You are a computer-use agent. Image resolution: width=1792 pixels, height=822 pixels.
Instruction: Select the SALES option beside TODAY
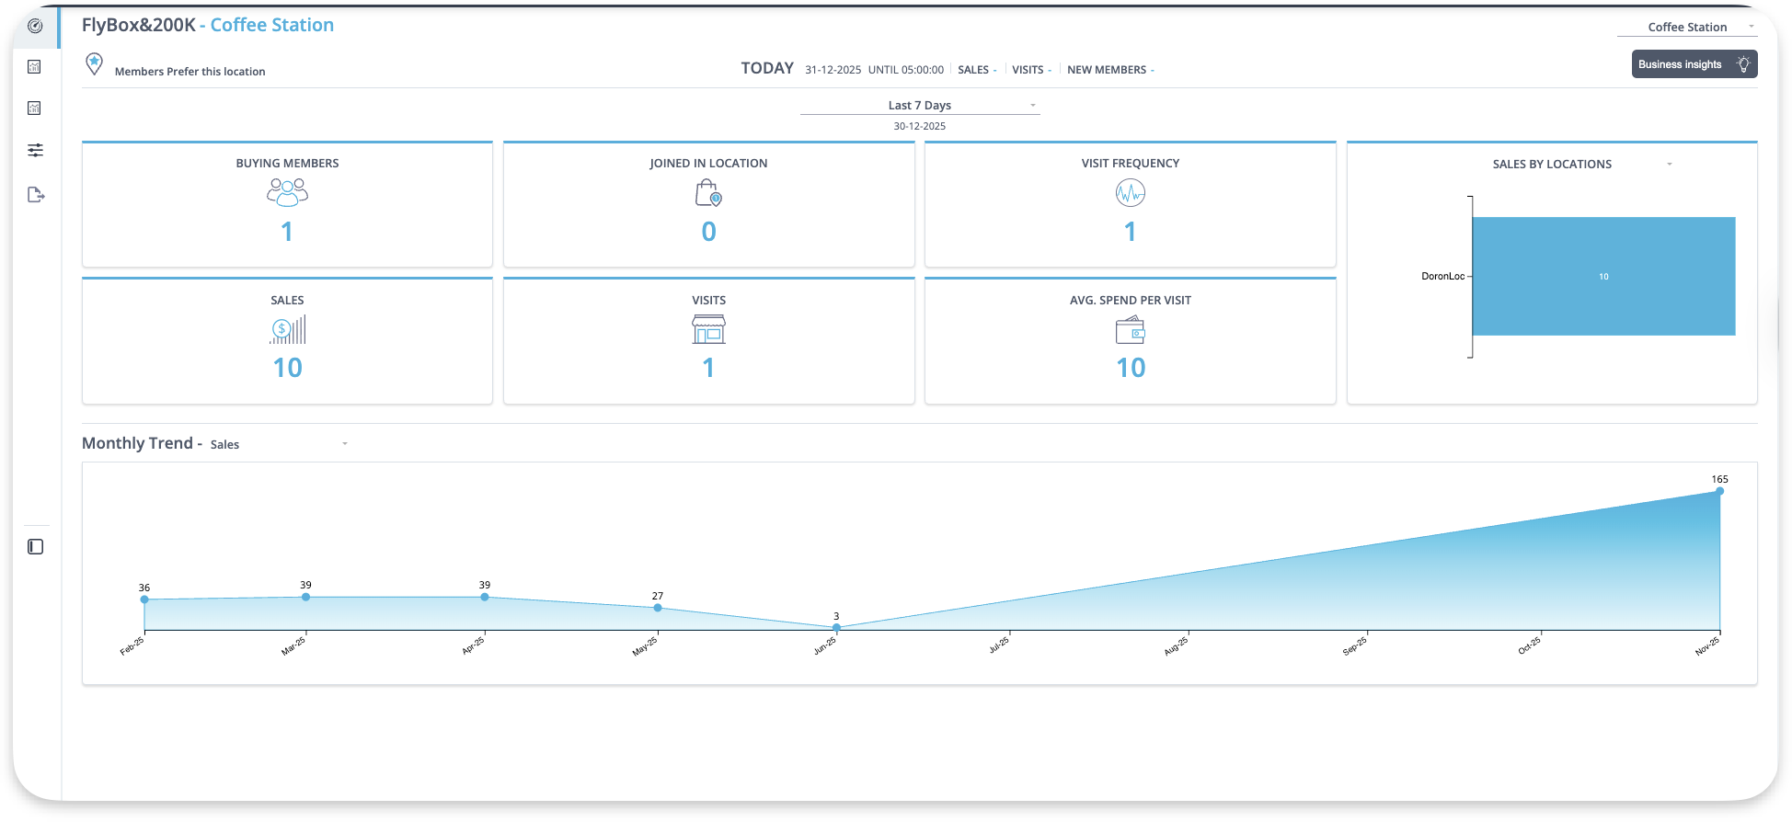[975, 70]
